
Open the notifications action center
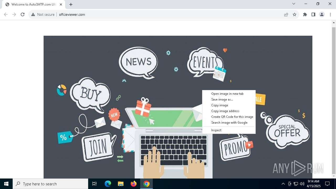[327, 184]
